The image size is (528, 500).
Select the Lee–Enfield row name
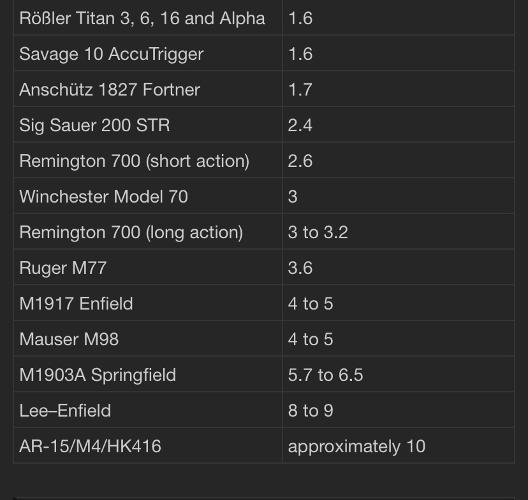click(x=65, y=411)
